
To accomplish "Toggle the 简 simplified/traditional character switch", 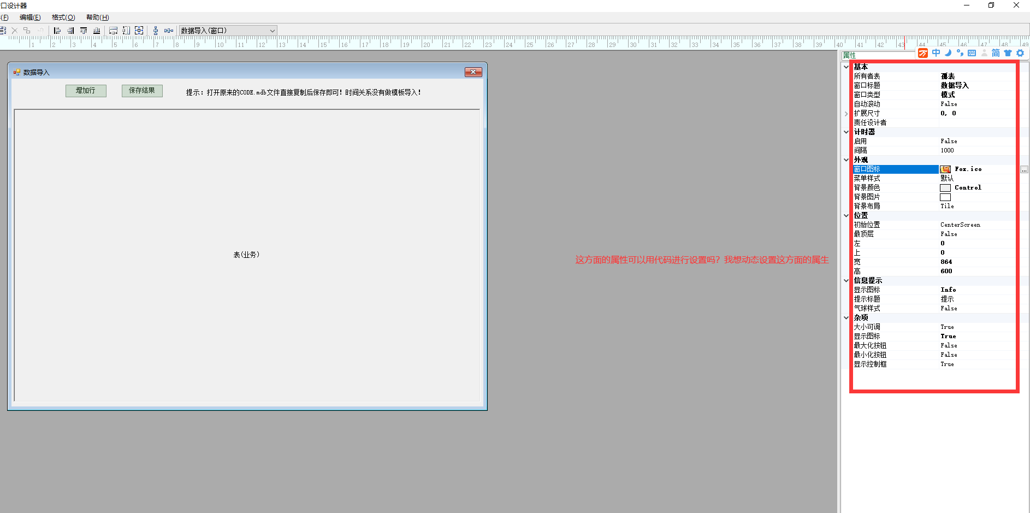I will (996, 53).
